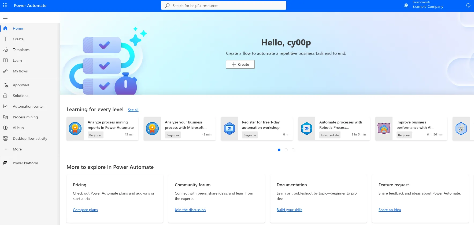This screenshot has height=225, width=474.
Task: Click the Feature request card heading
Action: pyautogui.click(x=394, y=185)
